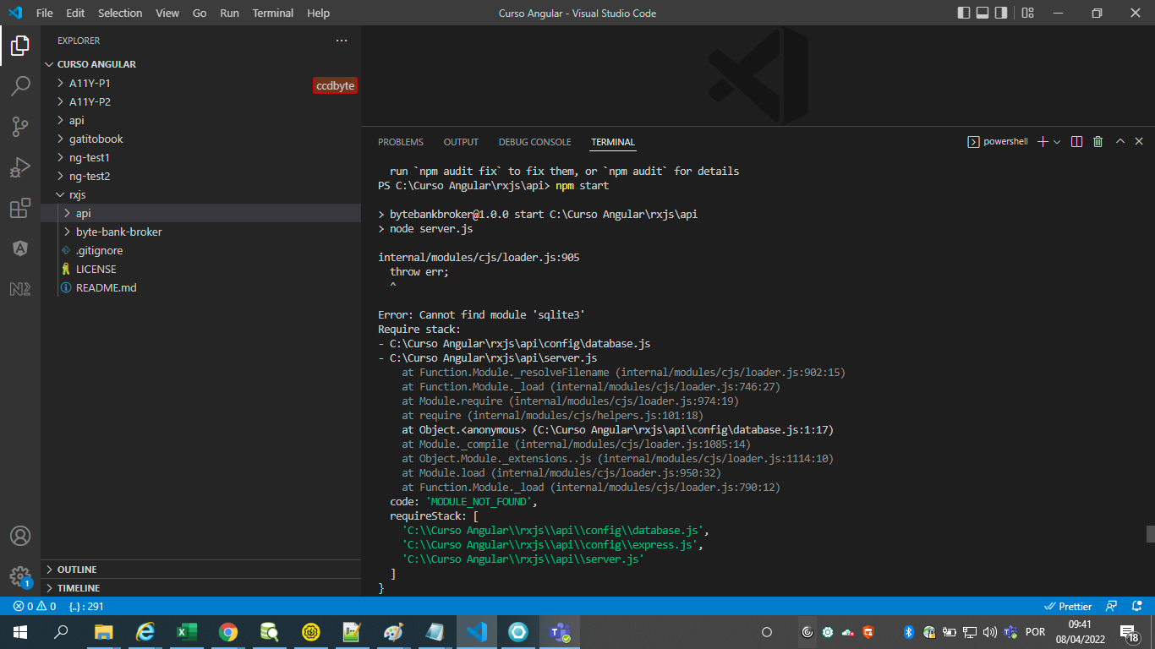The height and width of the screenshot is (649, 1155).
Task: Expand the Timeline section
Action: [201, 588]
